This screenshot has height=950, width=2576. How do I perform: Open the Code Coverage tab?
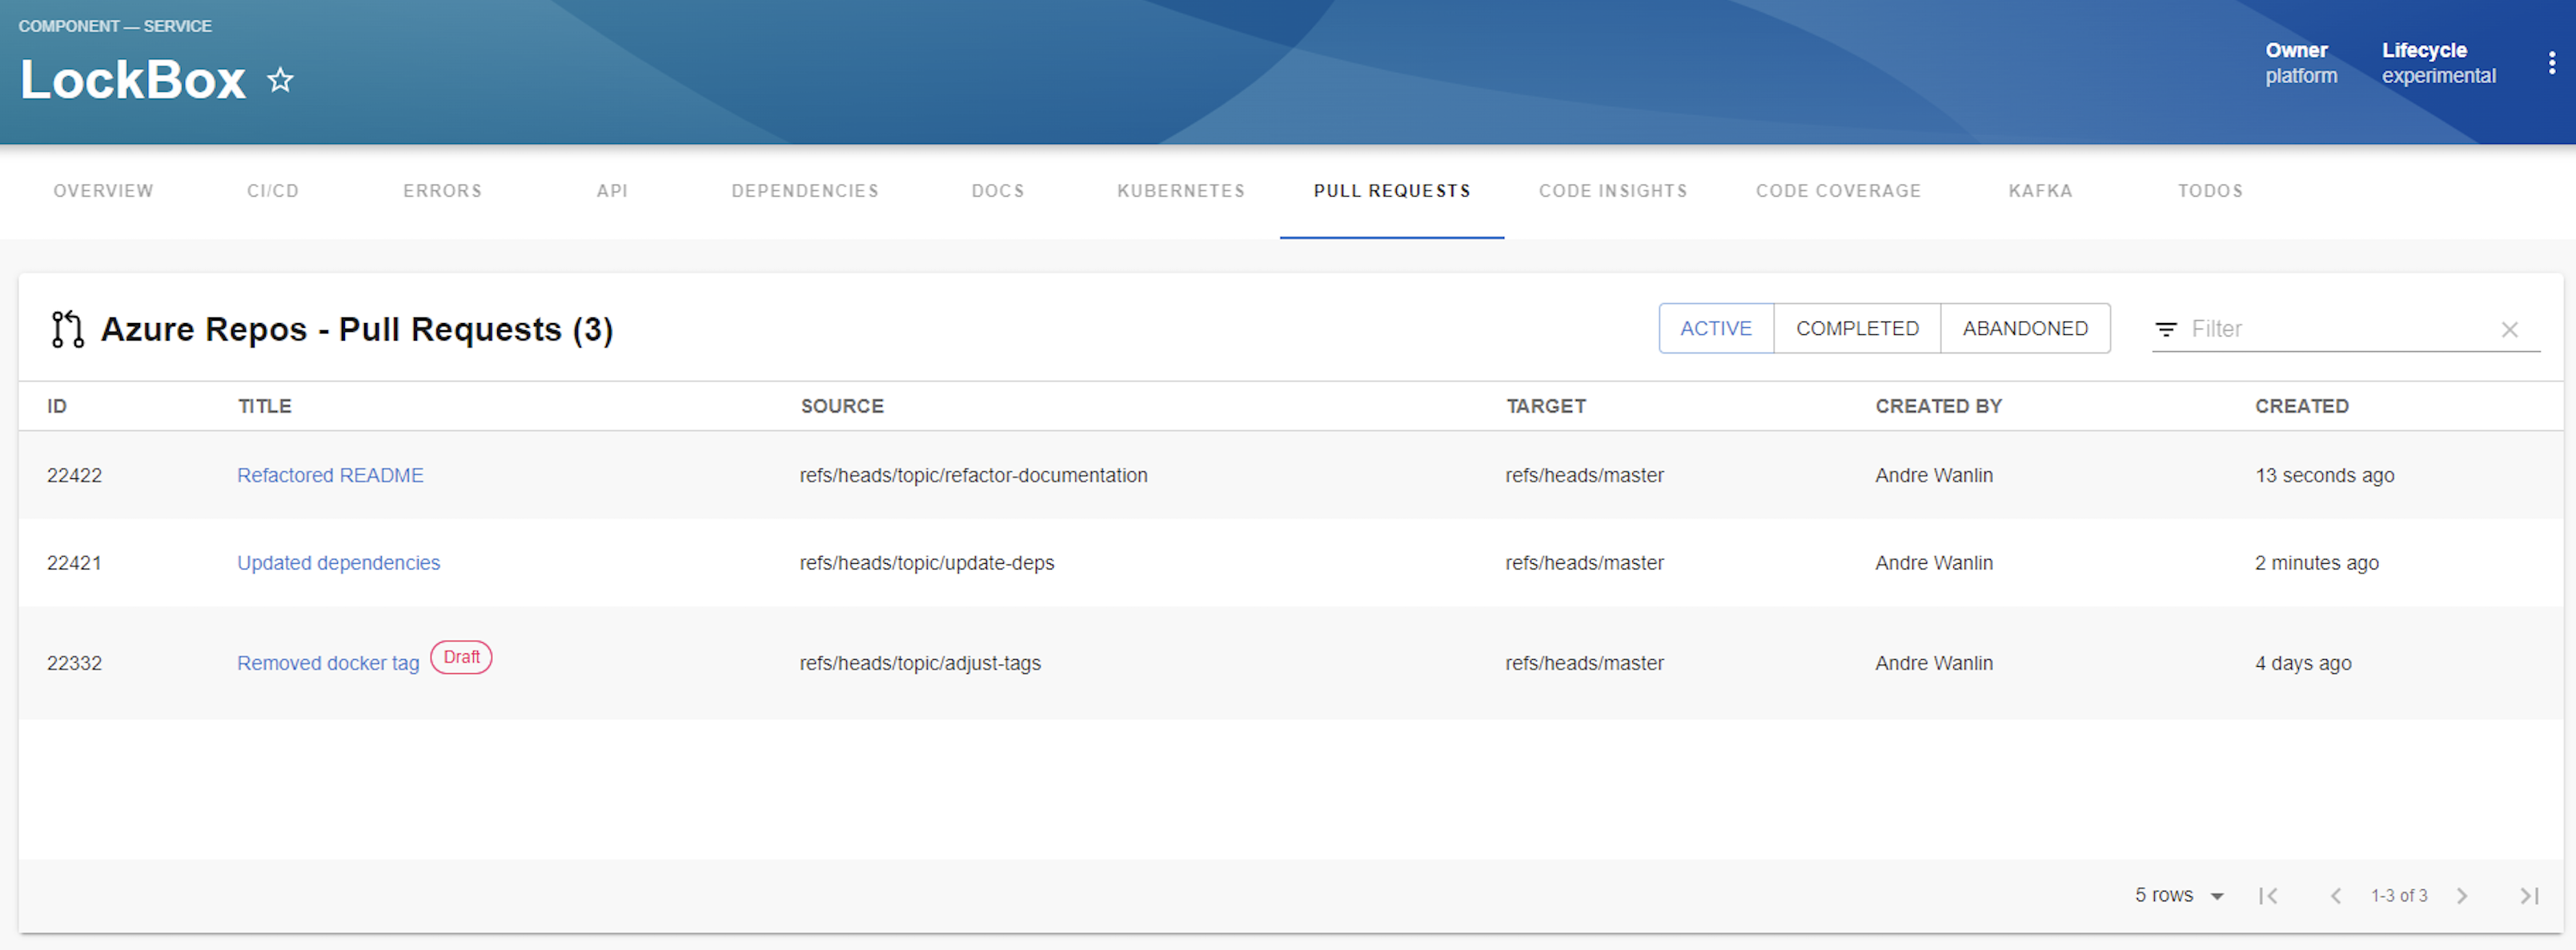[1838, 191]
